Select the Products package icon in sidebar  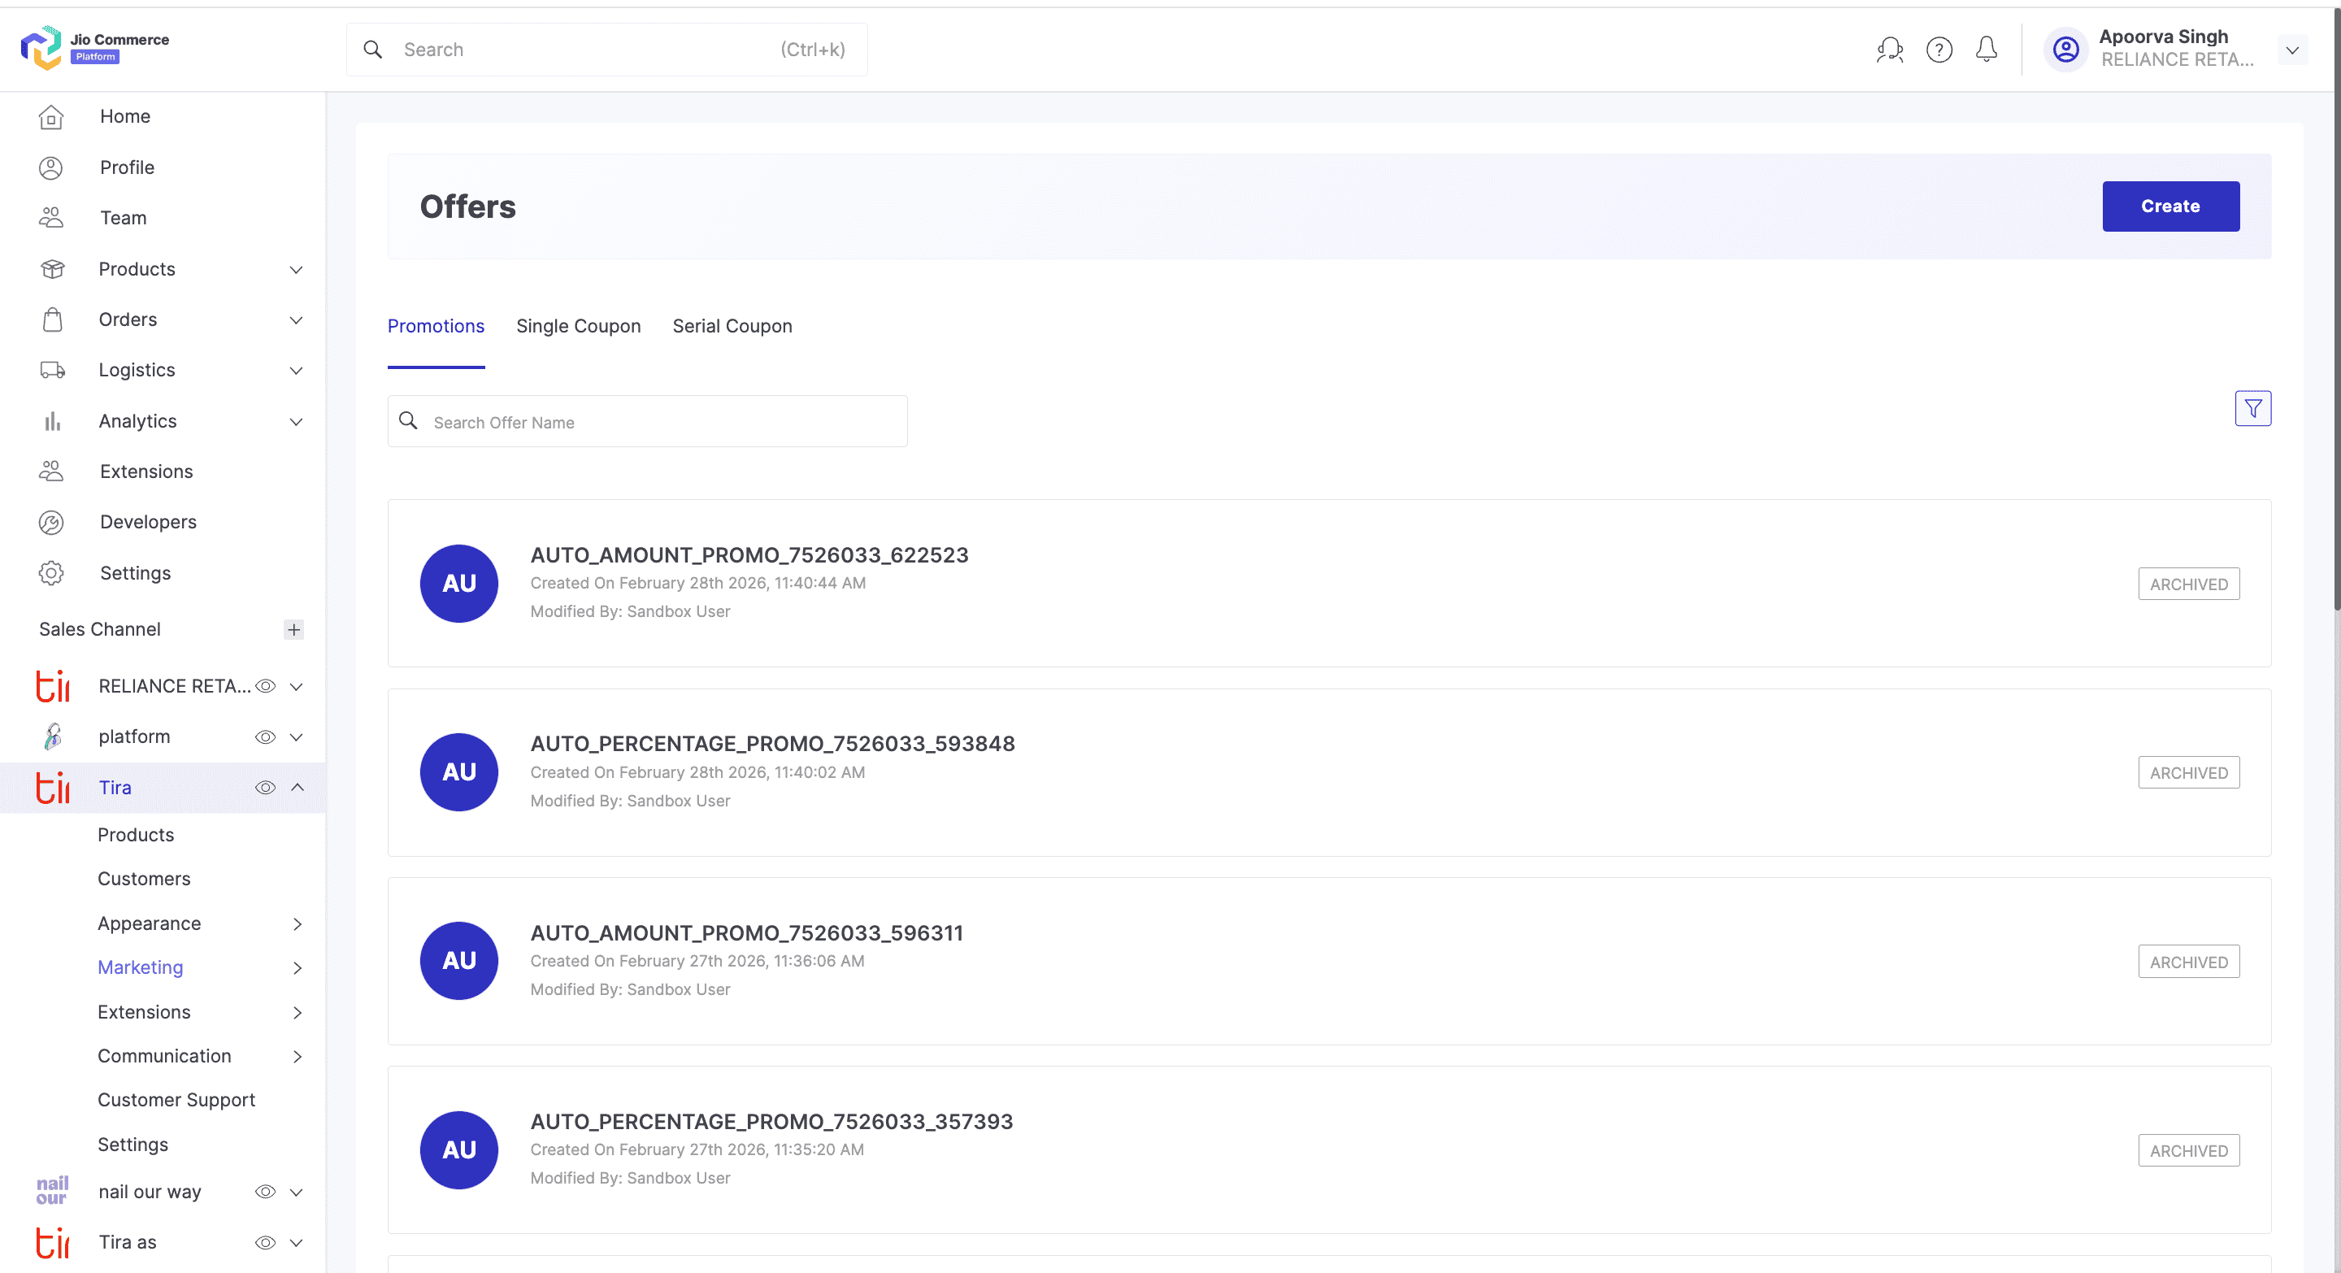[51, 269]
